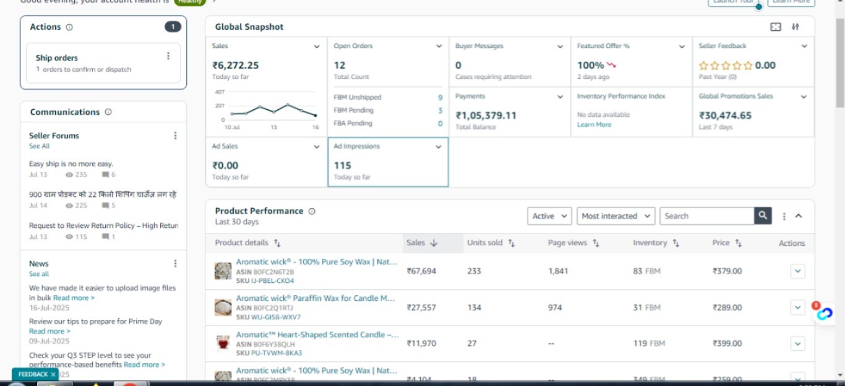
Task: Click Seller Forums three-dot menu icon
Action: click(175, 136)
